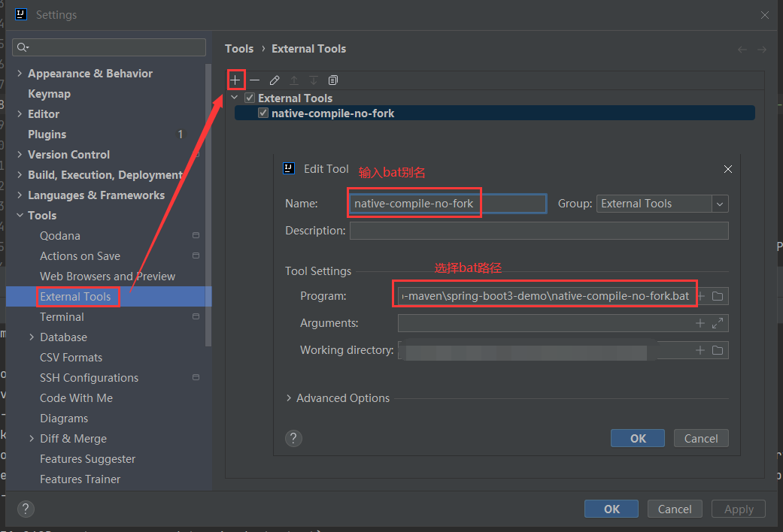Image resolution: width=783 pixels, height=532 pixels.
Task: Disable the native-compile-no-fork checkbox
Action: (263, 113)
